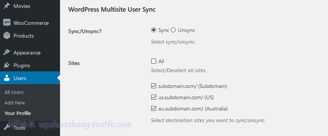Image resolution: width=328 pixels, height=136 pixels.
Task: Go to Add New user
Action: [15, 103]
